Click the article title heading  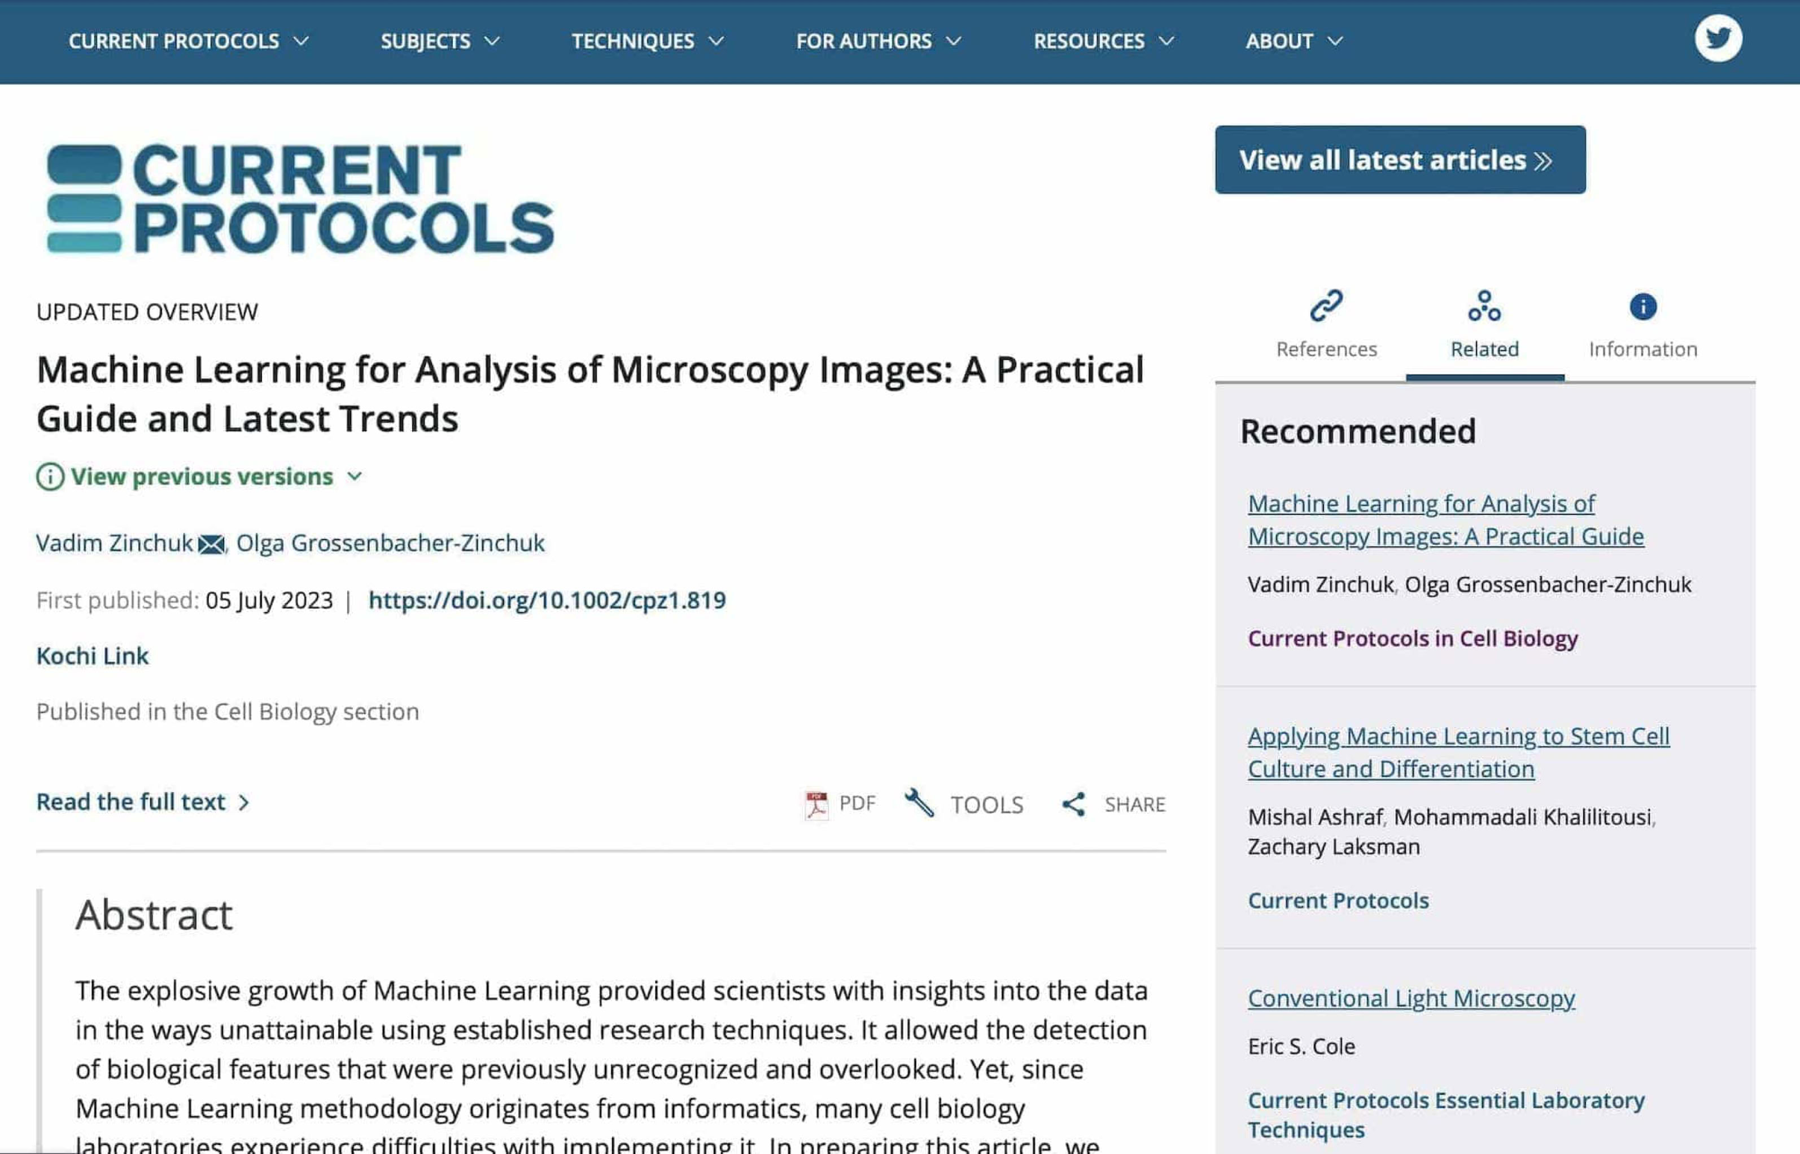click(x=590, y=394)
